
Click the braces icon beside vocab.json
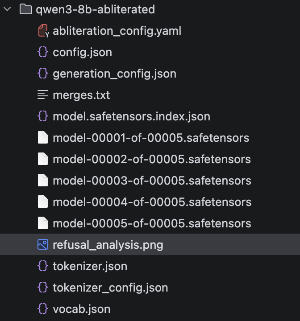coord(43,309)
